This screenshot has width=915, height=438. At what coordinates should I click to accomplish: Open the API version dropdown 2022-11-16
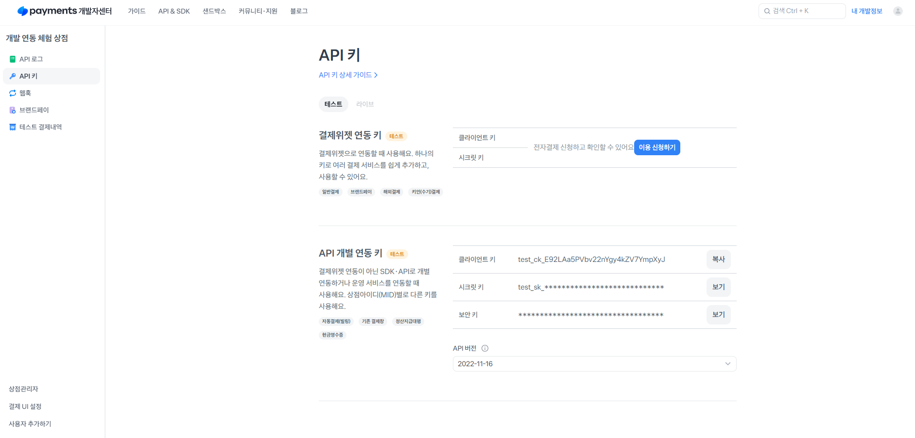click(x=594, y=364)
